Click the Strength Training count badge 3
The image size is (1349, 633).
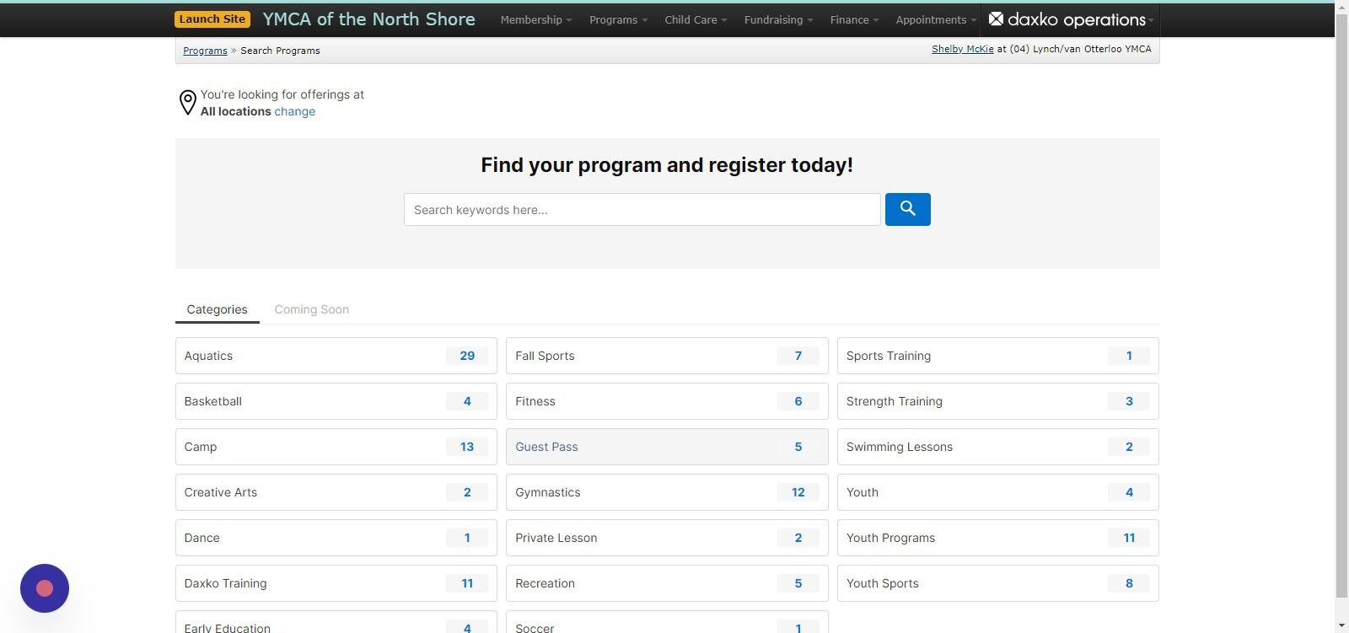click(x=1129, y=401)
